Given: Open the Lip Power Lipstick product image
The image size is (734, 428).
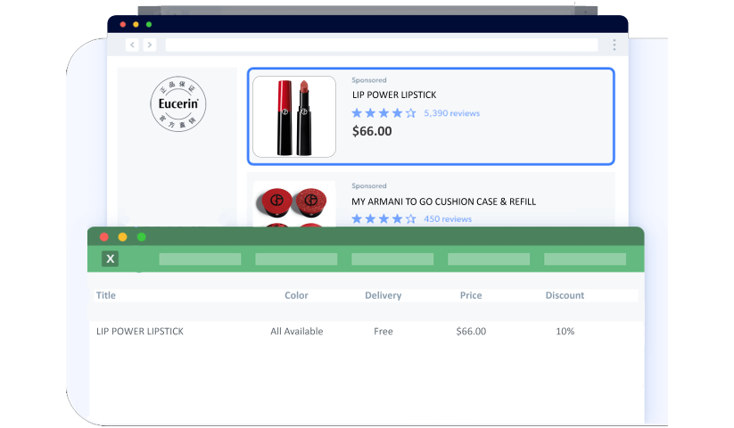Looking at the screenshot, I should click(x=294, y=117).
